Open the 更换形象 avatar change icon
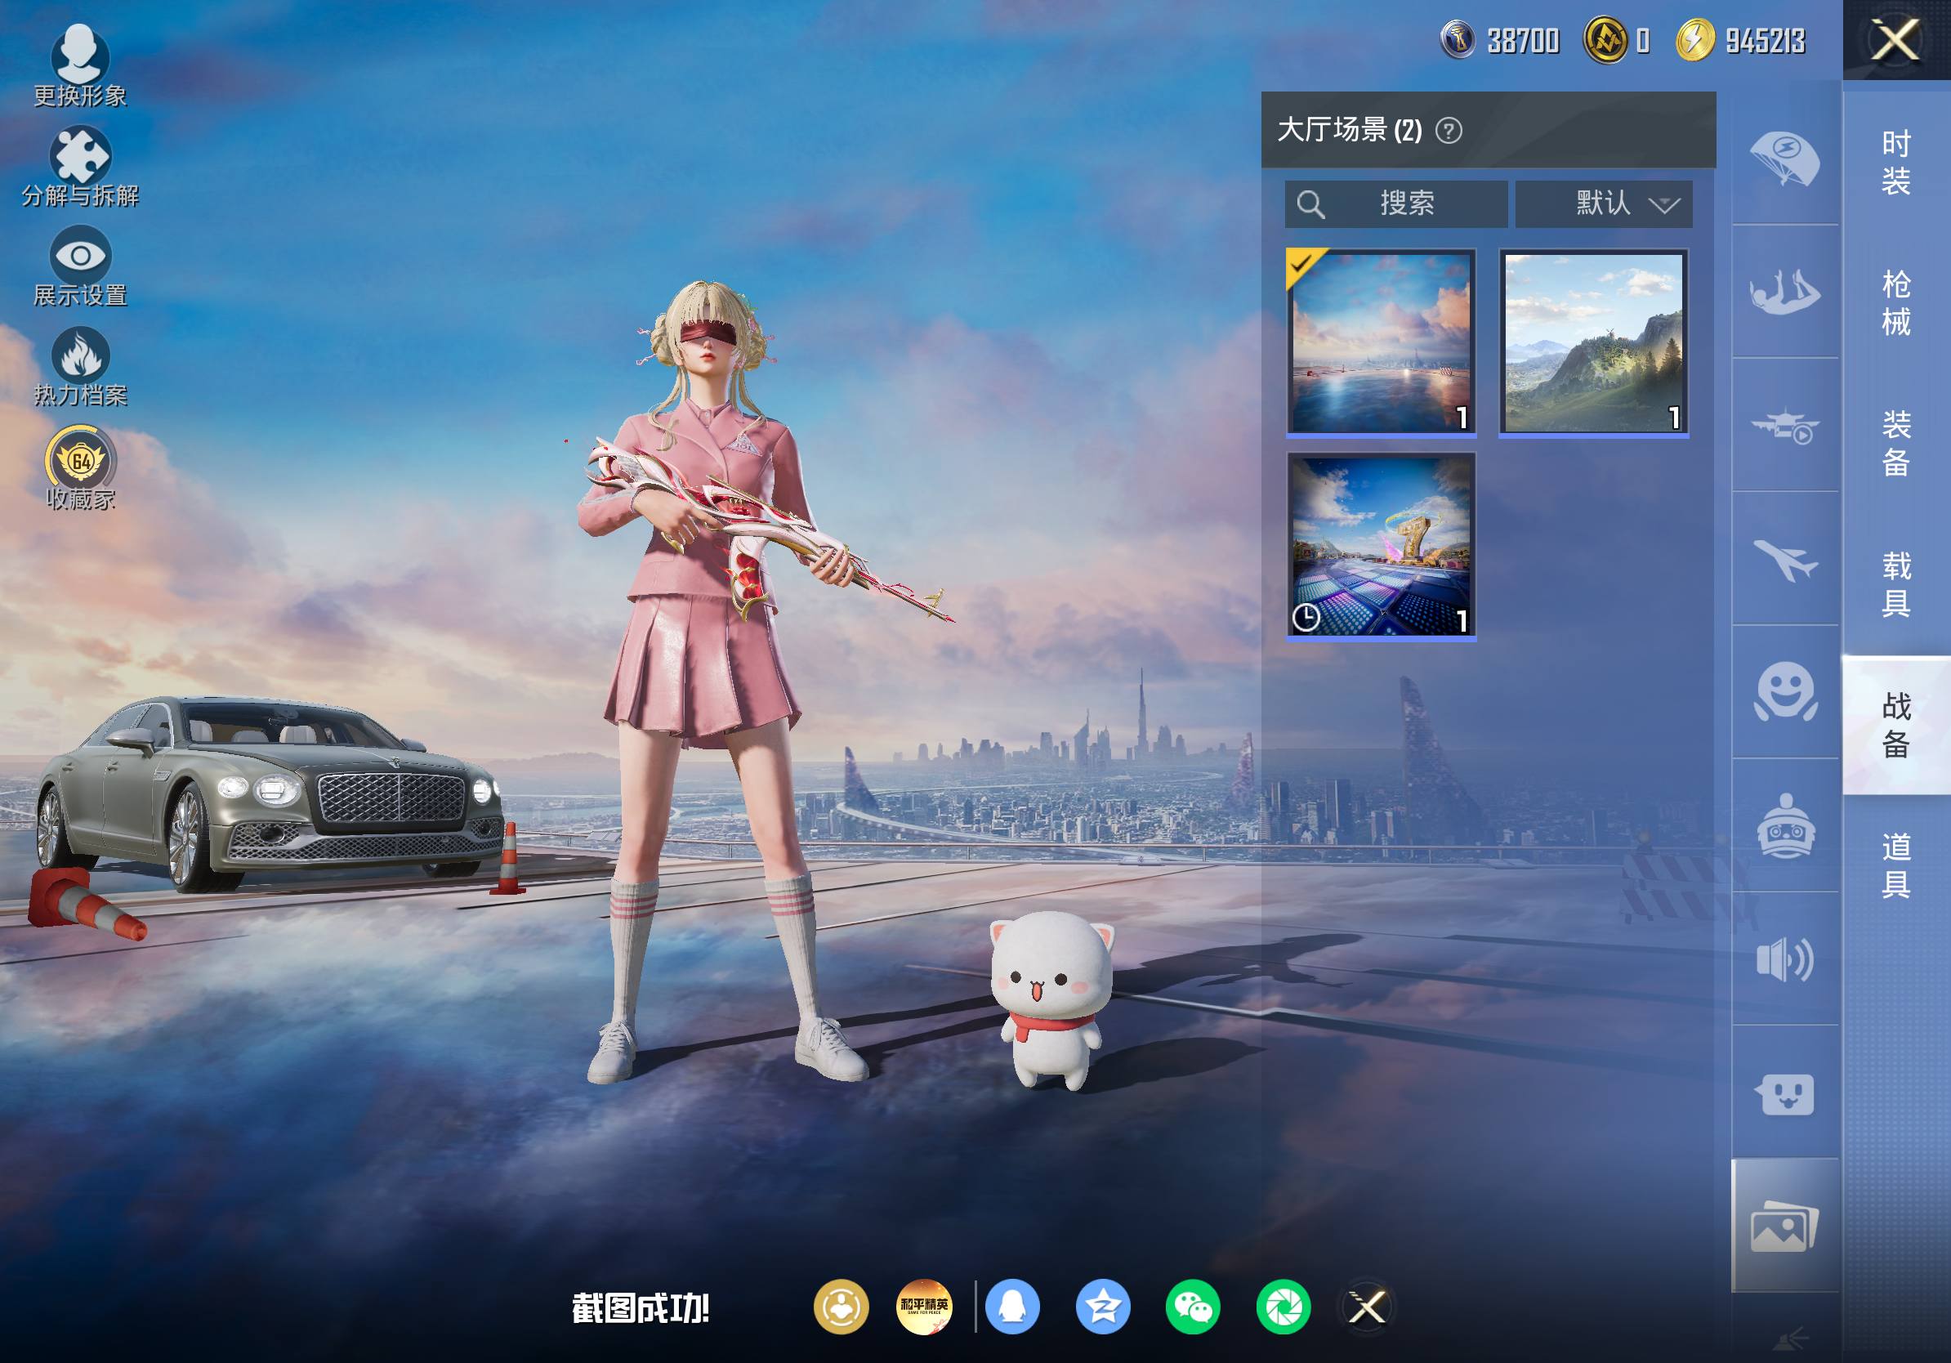 [80, 65]
